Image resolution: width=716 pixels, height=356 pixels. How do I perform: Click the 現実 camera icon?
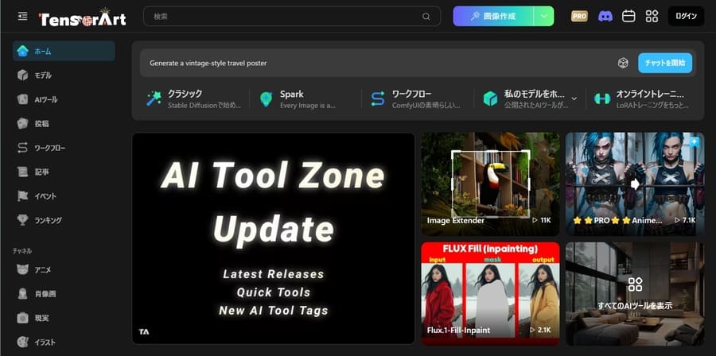[22, 318]
